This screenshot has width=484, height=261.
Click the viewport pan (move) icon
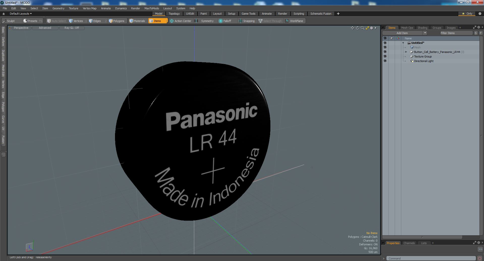[x=352, y=28]
